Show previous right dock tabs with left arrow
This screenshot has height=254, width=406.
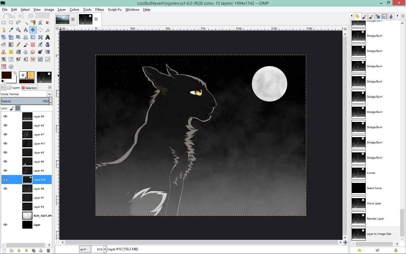352,16
